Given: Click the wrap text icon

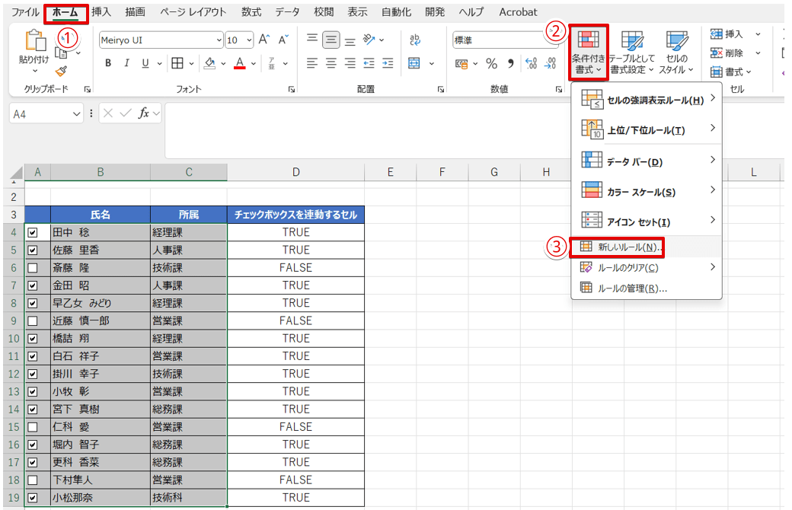Looking at the screenshot, I should [x=415, y=40].
